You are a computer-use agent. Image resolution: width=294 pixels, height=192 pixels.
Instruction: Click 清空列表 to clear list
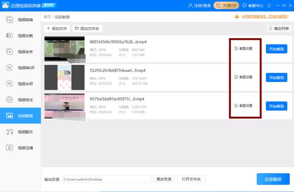coord(279,28)
